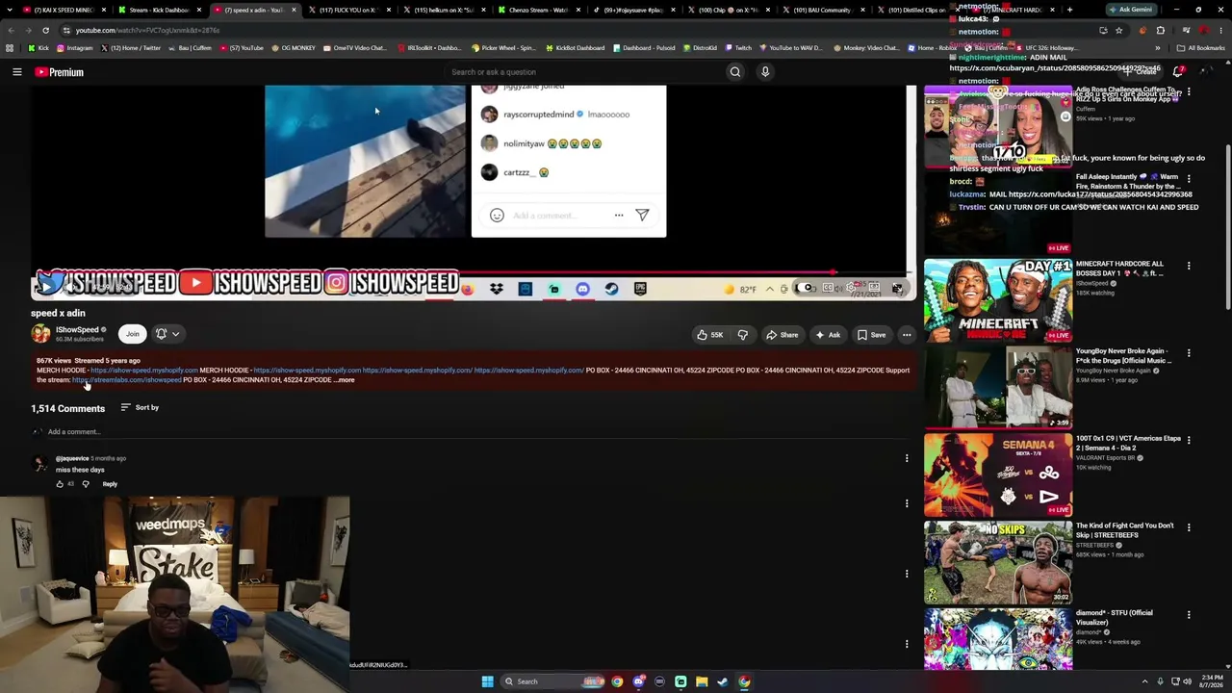Open the Picker Wheel bookmark

pos(503,48)
